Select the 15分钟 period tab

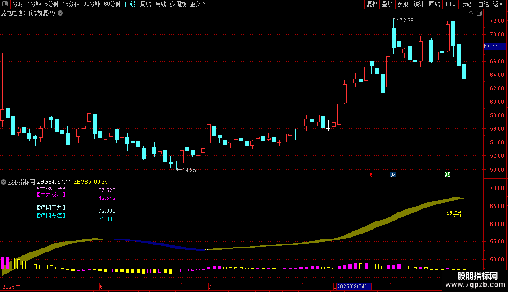tap(71, 4)
